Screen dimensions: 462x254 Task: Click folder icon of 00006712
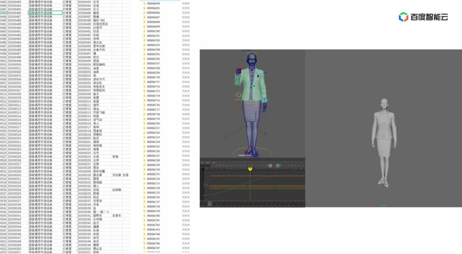pyautogui.click(x=145, y=86)
